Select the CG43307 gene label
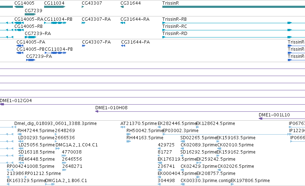 pyautogui.click(x=92, y=3)
